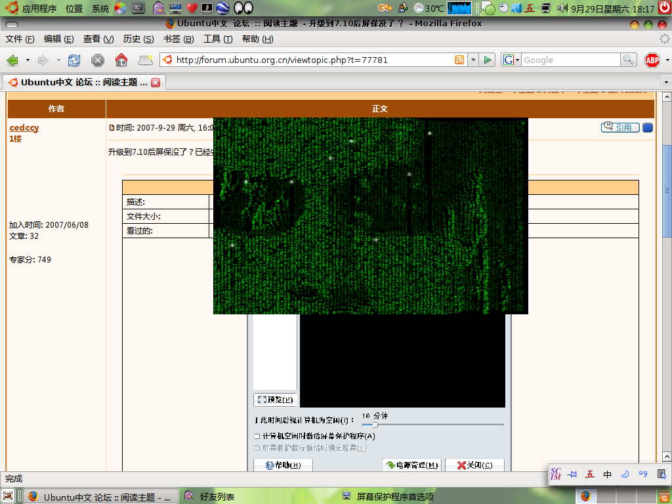Viewport: 672px width, 504px height.
Task: Click the show desktop icon in bottom panel
Action: [8, 496]
